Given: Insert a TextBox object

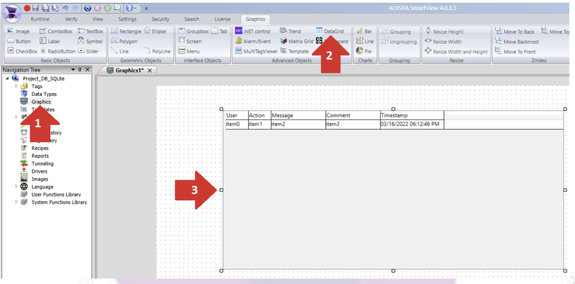Looking at the screenshot, I should (x=90, y=31).
